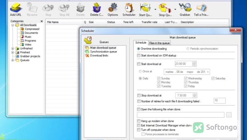Click the retries number field
The image size is (247, 140).
click(x=220, y=100)
